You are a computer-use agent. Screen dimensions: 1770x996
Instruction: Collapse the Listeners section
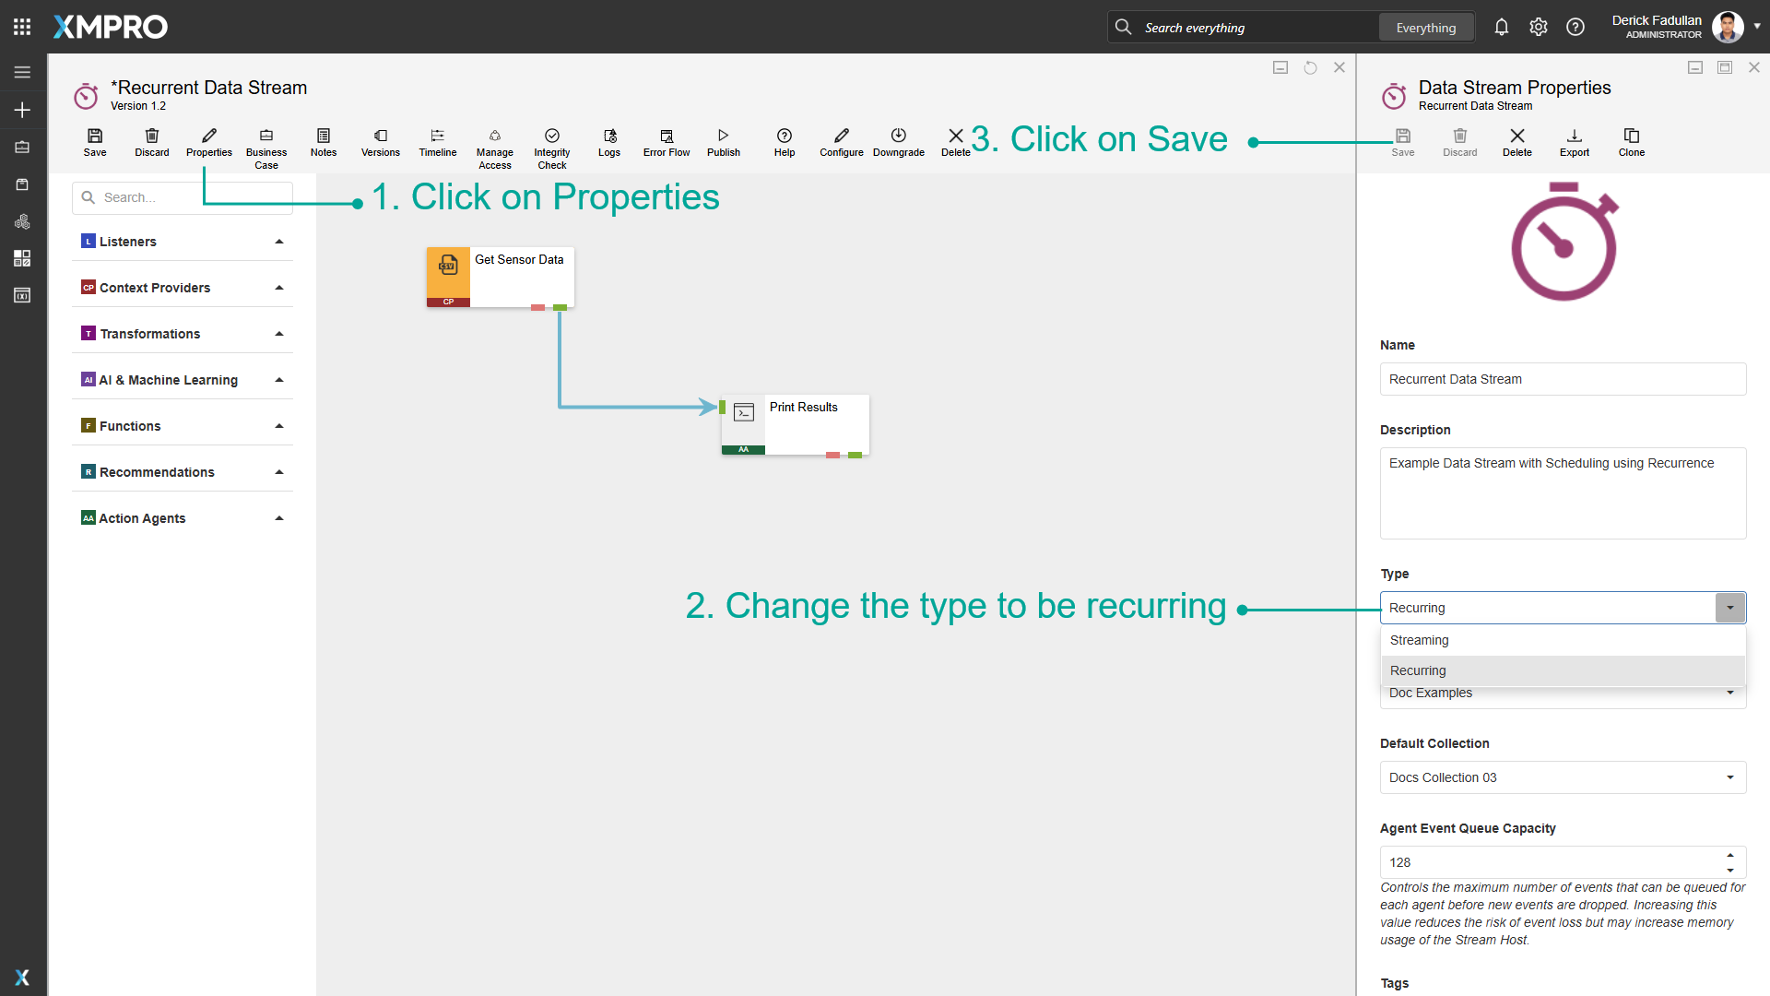click(x=278, y=241)
